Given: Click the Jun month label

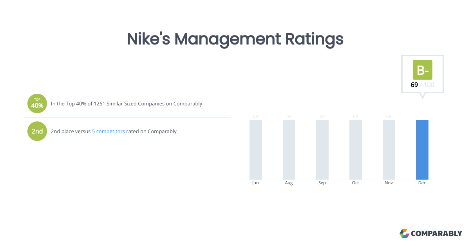Looking at the screenshot, I should tap(256, 183).
